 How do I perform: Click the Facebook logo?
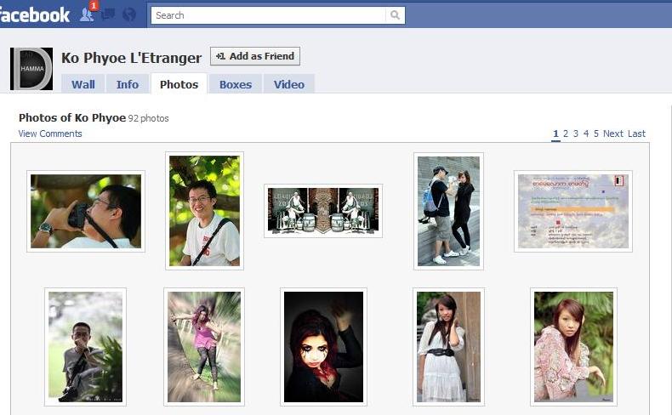coord(34,15)
